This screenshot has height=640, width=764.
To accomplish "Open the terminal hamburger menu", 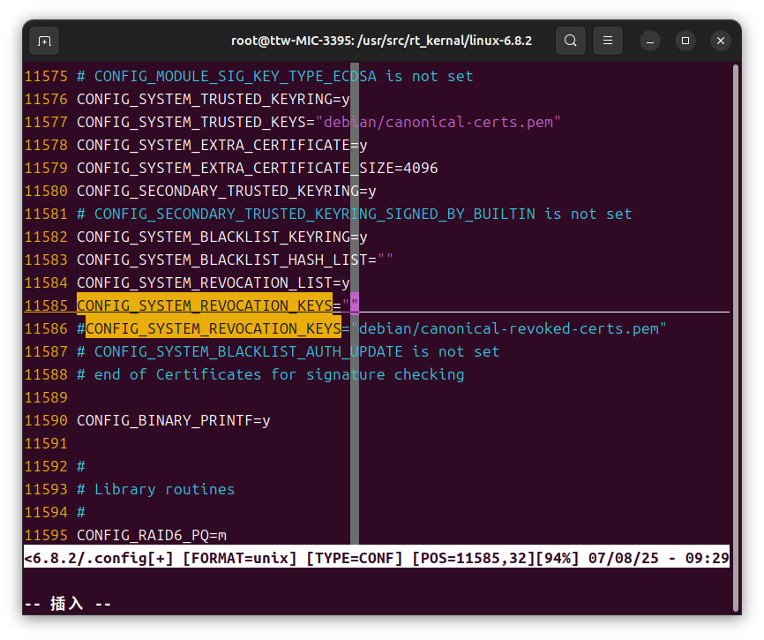I will (607, 41).
